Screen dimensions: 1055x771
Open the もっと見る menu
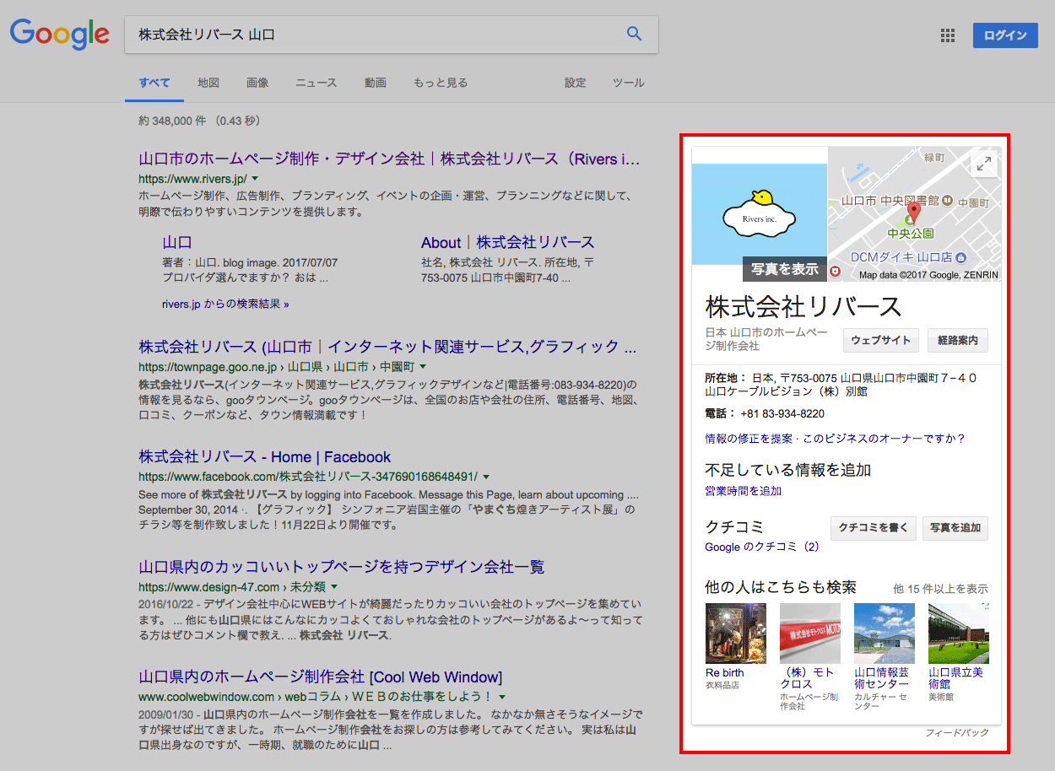pos(441,83)
